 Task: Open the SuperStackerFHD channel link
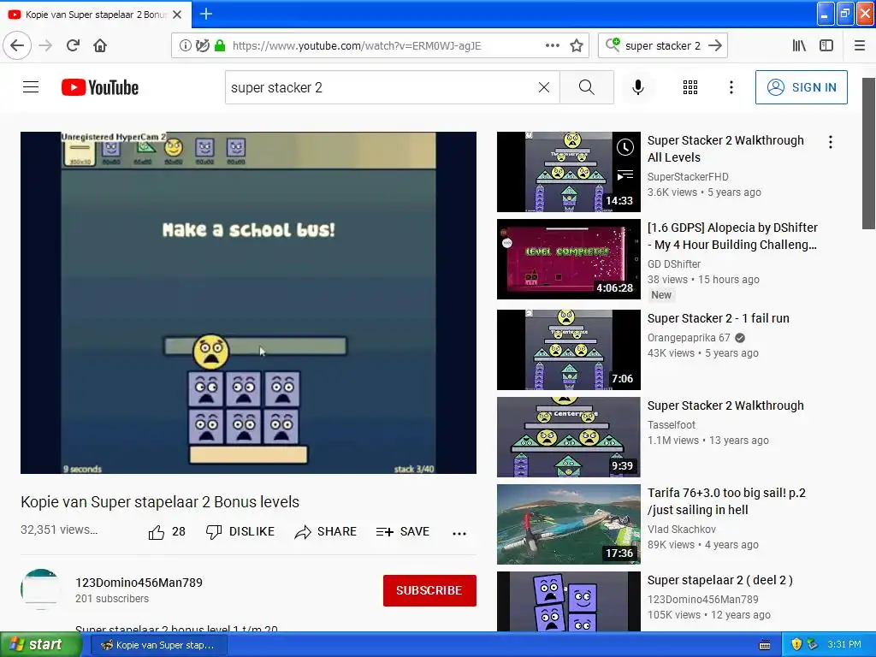point(688,176)
